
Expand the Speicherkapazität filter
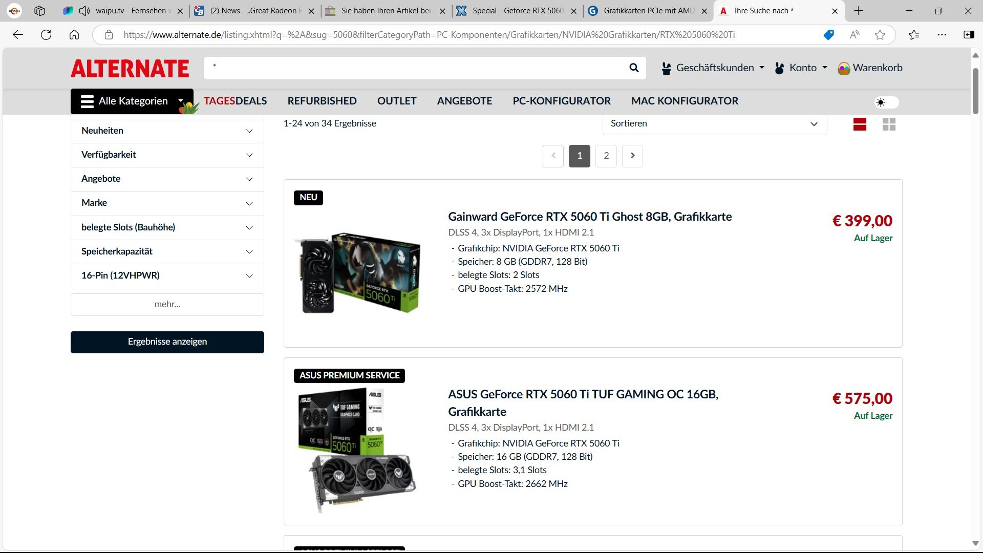point(167,251)
